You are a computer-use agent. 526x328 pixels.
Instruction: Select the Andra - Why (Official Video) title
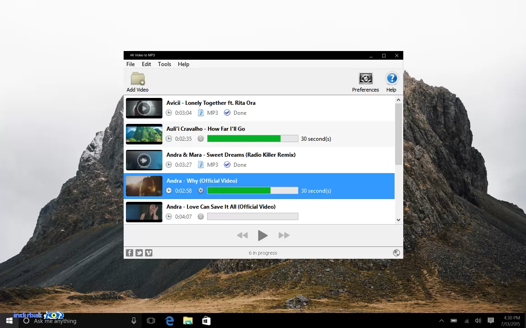202,180
